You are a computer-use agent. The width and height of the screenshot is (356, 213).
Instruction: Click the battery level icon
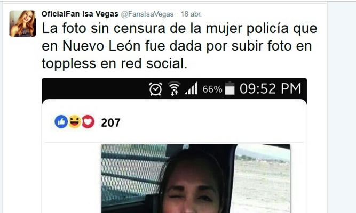coord(230,88)
